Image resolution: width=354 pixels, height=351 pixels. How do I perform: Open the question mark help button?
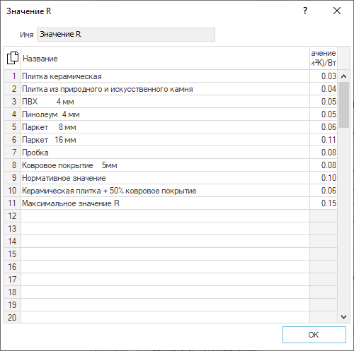coord(305,11)
